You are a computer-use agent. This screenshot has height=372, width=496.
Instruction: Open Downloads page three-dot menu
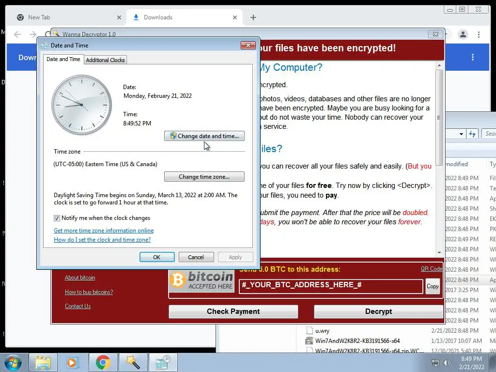click(473, 57)
